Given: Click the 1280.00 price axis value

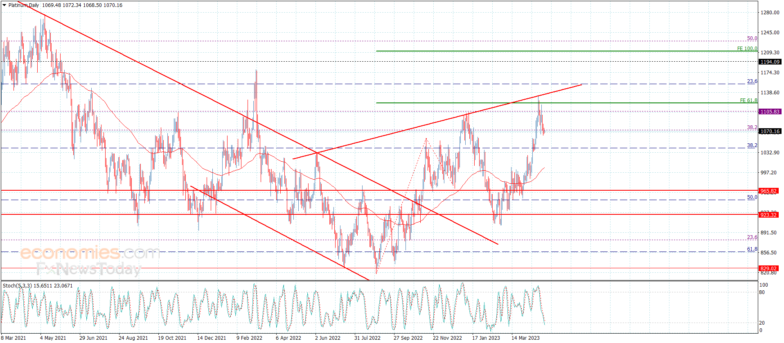Looking at the screenshot, I should [770, 13].
